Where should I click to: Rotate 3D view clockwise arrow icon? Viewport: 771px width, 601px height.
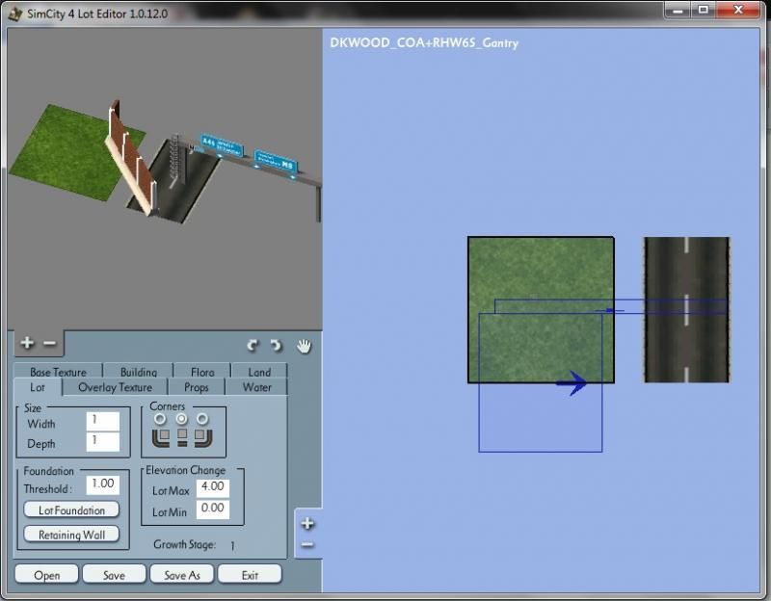(277, 346)
